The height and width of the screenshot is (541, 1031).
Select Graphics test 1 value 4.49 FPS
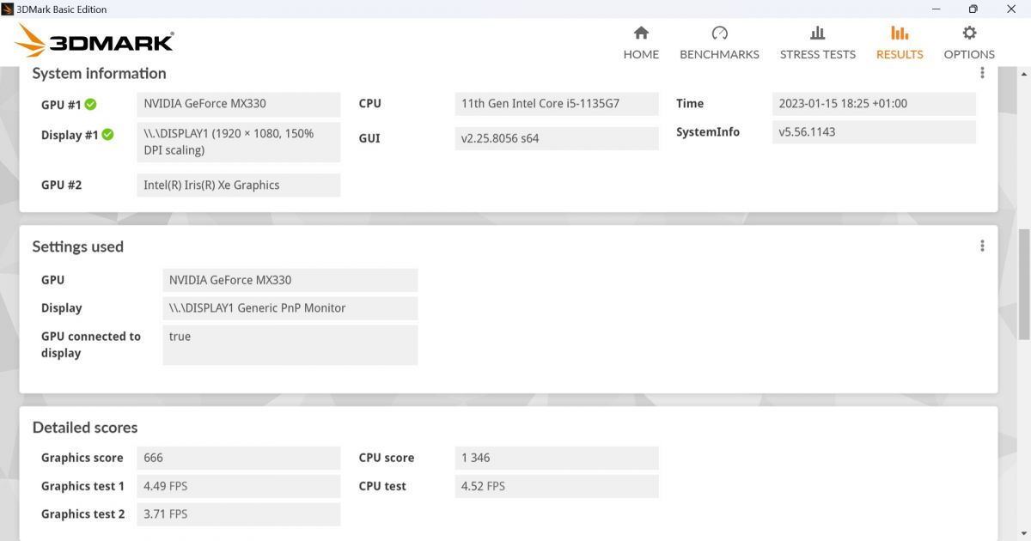[238, 486]
